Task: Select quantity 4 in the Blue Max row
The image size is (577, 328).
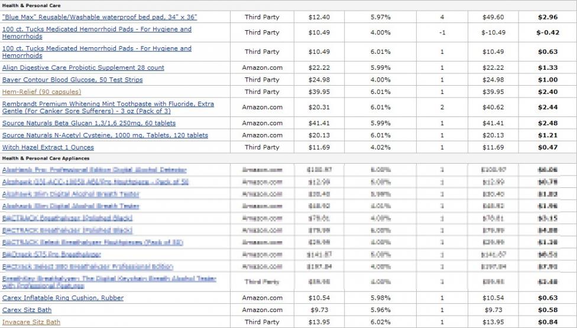Action: [442, 17]
